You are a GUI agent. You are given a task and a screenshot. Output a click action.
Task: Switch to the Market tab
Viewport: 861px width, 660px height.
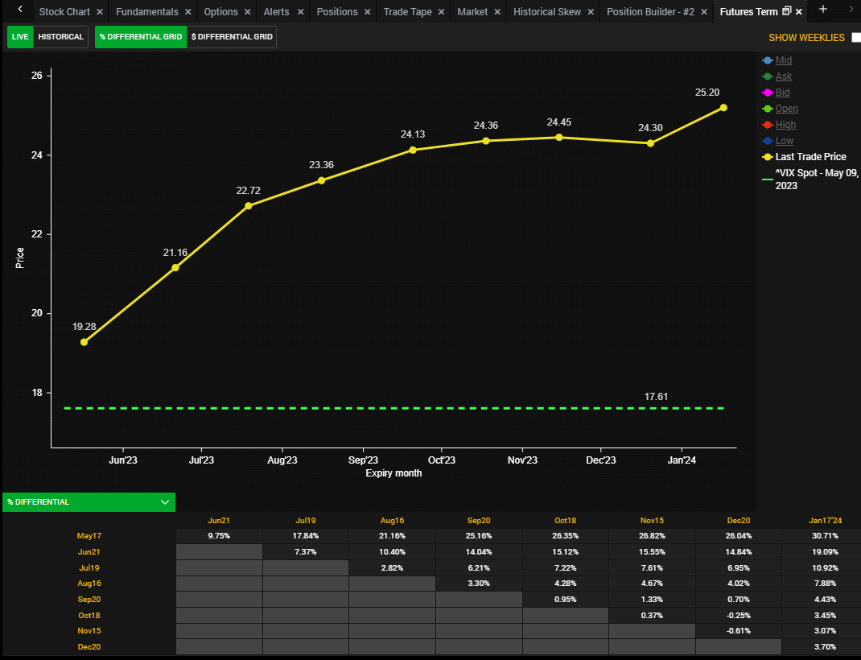point(472,11)
